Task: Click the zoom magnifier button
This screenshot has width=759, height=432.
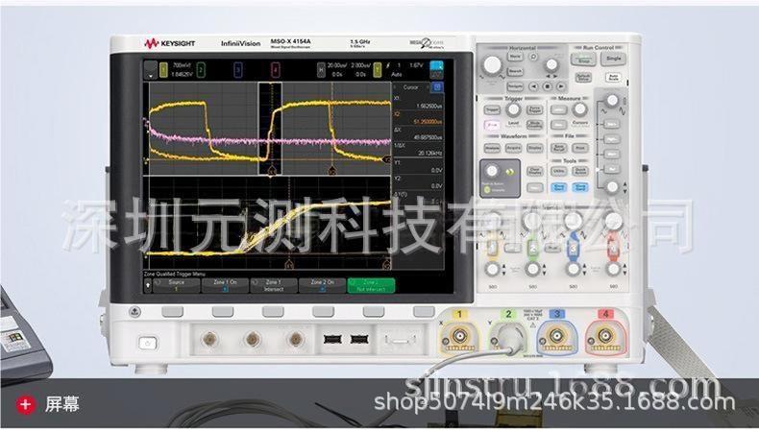Action: [x=533, y=57]
